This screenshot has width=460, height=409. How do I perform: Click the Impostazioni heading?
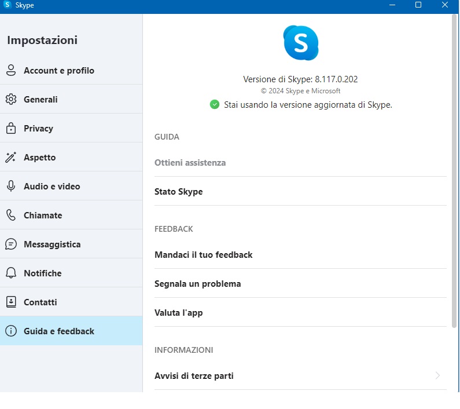[x=42, y=40]
